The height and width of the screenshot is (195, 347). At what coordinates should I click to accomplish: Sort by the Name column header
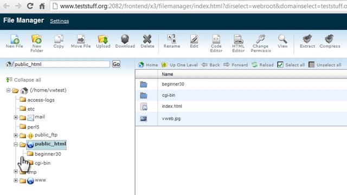tap(168, 74)
